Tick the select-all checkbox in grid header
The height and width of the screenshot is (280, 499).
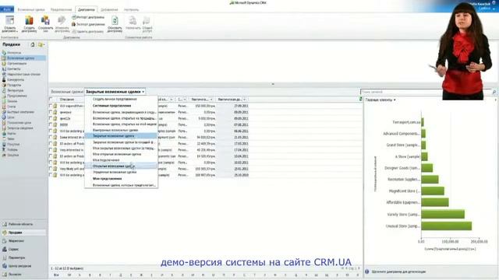click(51, 99)
